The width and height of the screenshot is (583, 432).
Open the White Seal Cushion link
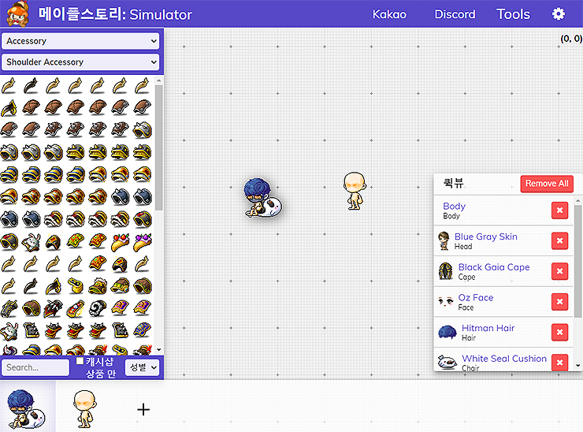click(x=503, y=359)
